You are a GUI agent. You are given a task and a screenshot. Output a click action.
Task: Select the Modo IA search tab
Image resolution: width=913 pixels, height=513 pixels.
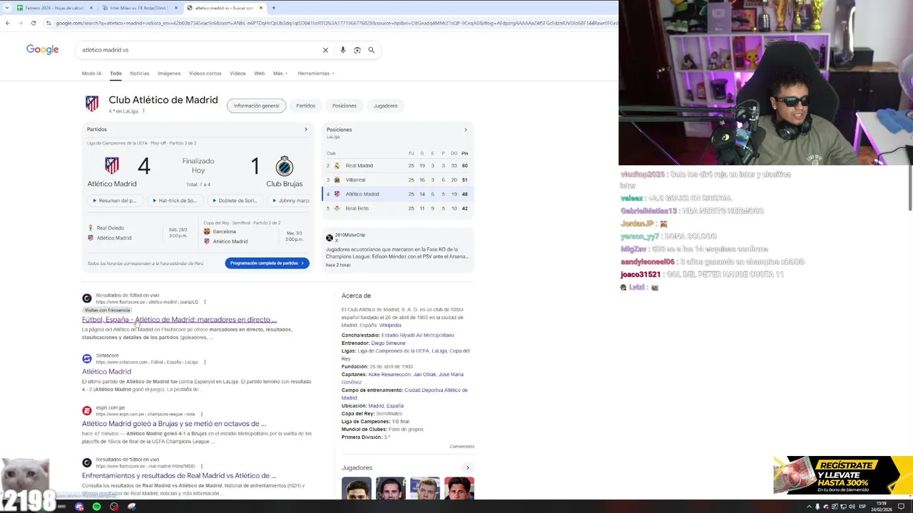(91, 73)
